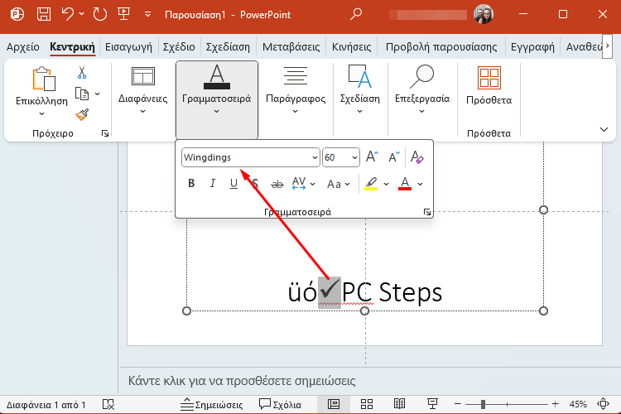Click the Save icon in title bar
This screenshot has height=414, width=621.
44,15
